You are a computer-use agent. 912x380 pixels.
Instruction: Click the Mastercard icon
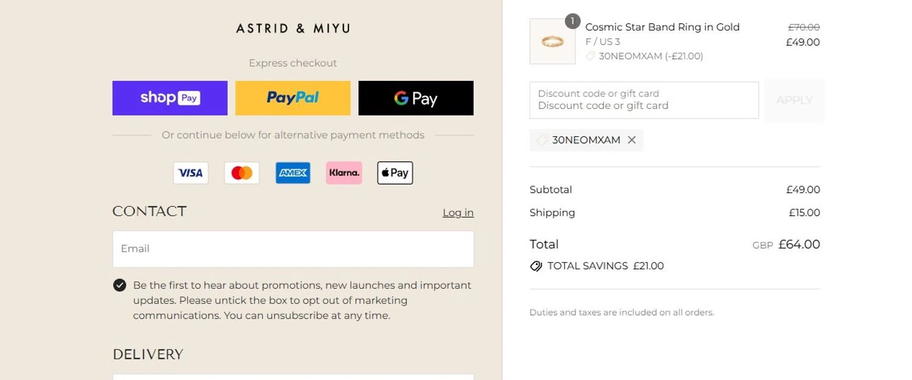[242, 173]
